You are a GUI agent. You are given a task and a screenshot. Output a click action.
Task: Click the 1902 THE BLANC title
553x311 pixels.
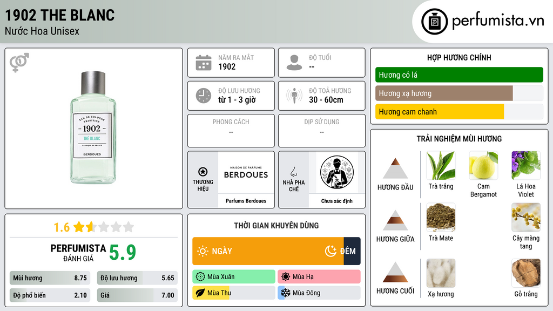click(x=59, y=15)
